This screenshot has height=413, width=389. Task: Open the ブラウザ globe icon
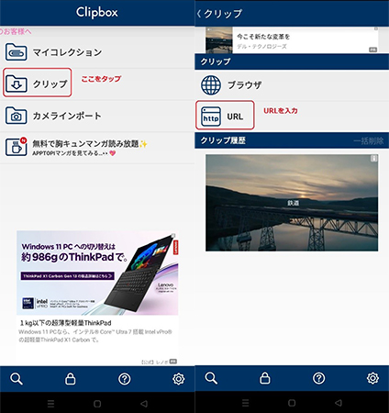(x=211, y=85)
